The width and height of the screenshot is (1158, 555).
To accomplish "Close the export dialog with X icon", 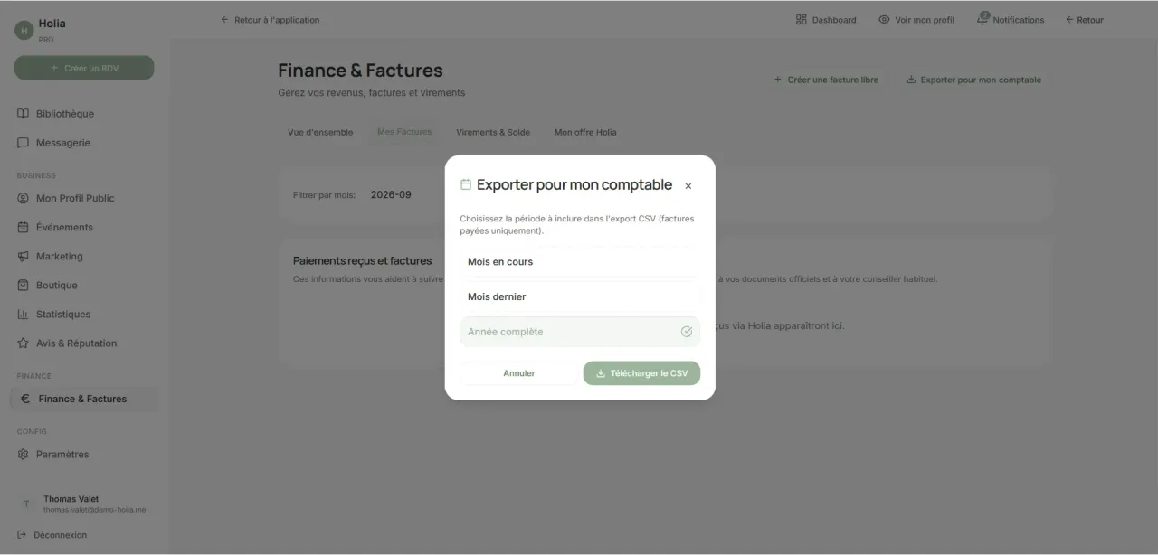I will pyautogui.click(x=688, y=186).
